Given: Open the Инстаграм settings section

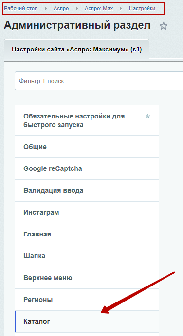Looking at the screenshot, I should [87, 212].
